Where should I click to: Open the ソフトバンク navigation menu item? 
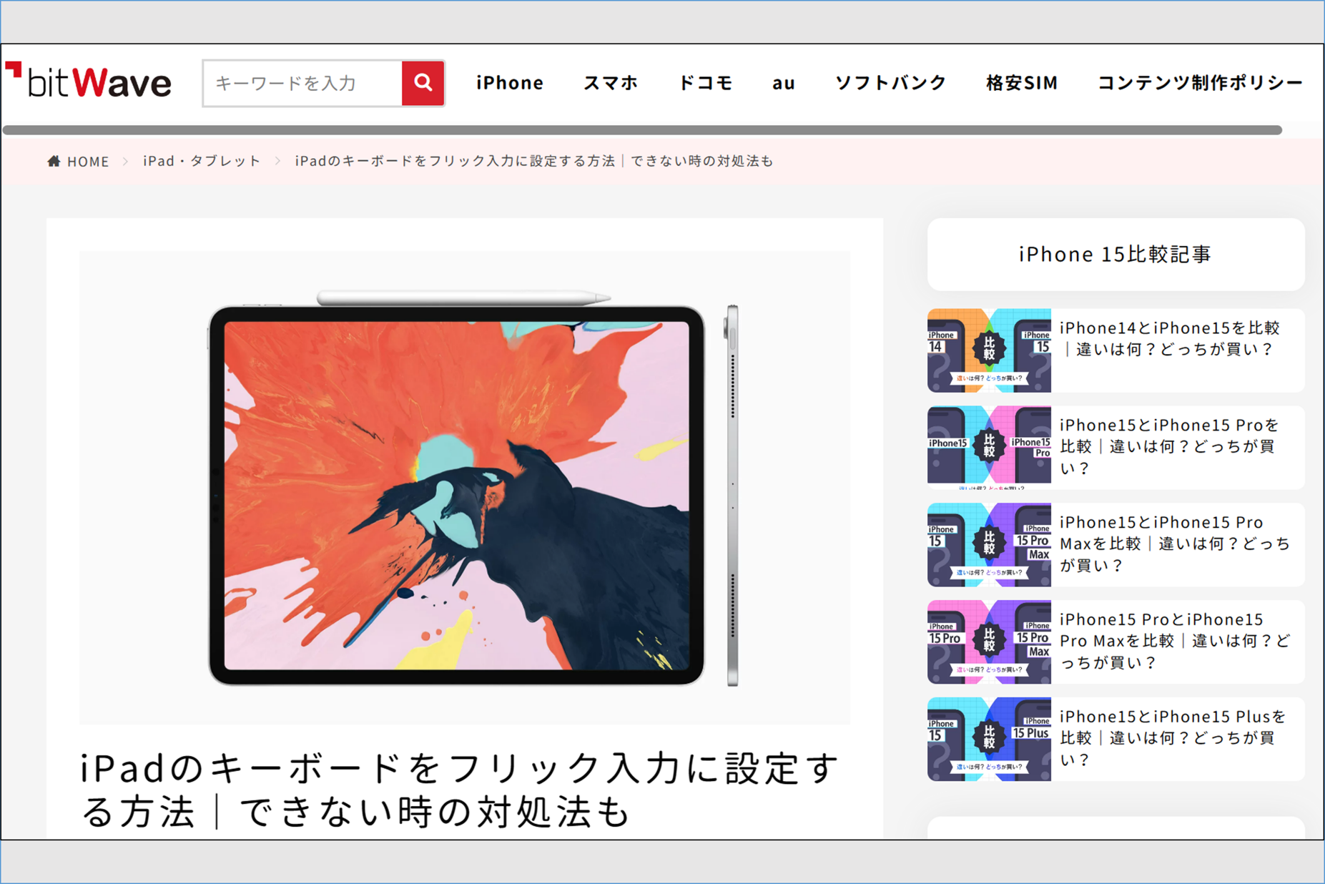point(891,83)
